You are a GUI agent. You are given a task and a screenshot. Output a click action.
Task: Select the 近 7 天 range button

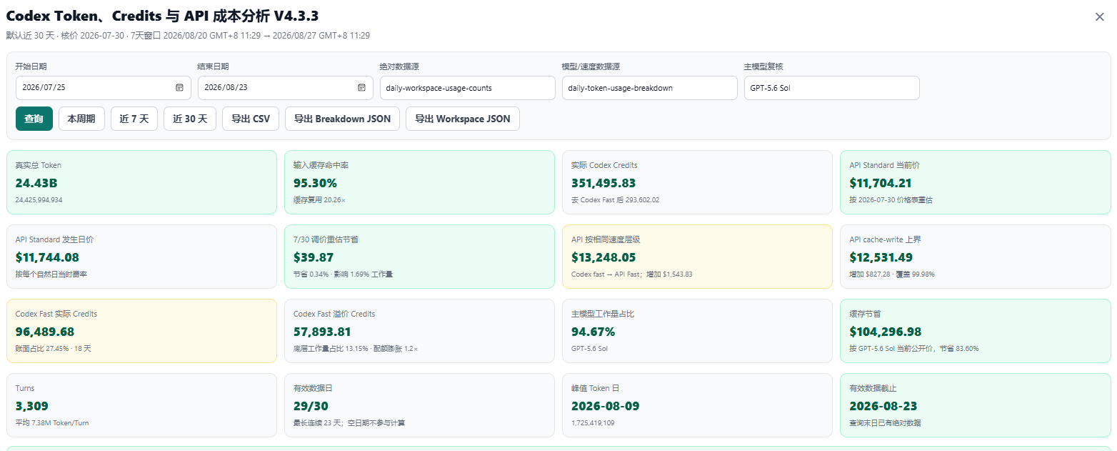click(134, 119)
